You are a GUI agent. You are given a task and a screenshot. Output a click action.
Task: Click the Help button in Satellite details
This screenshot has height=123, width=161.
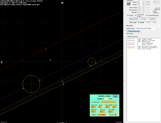[x=115, y=96]
